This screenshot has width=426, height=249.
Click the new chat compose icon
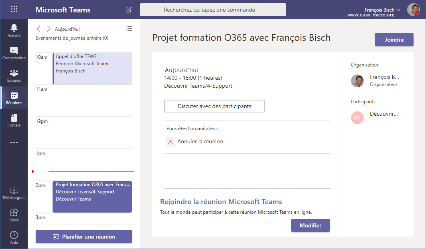(x=129, y=10)
